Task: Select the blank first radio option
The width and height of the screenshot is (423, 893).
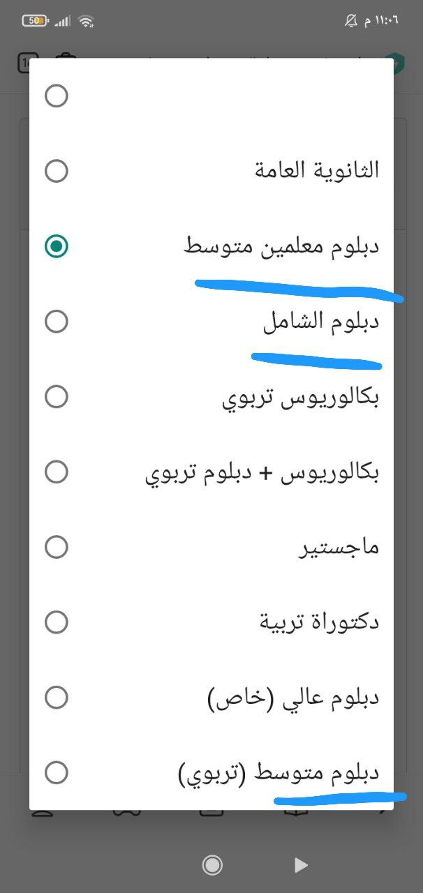Action: click(56, 96)
